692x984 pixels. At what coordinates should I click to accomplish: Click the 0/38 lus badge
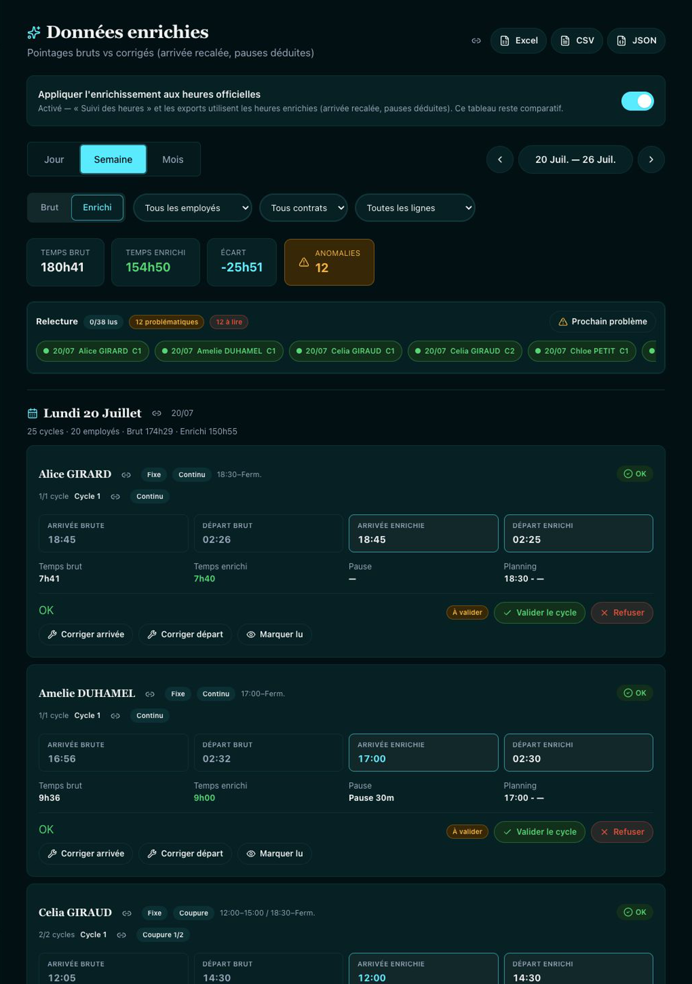pos(103,322)
